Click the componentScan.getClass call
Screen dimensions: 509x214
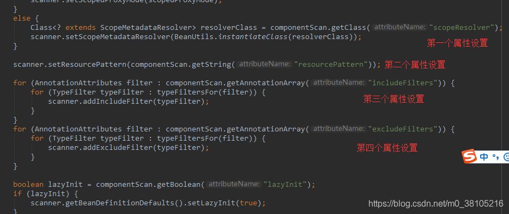318,28
